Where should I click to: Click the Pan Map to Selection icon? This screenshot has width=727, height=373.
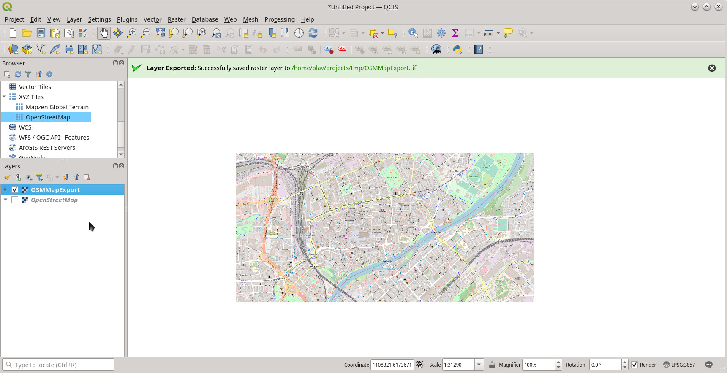point(118,33)
